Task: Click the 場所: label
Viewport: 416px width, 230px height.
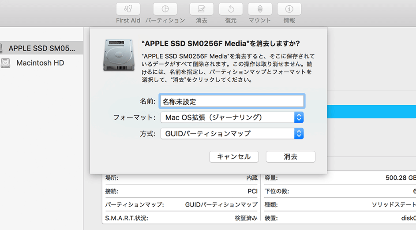Action: click(112, 178)
